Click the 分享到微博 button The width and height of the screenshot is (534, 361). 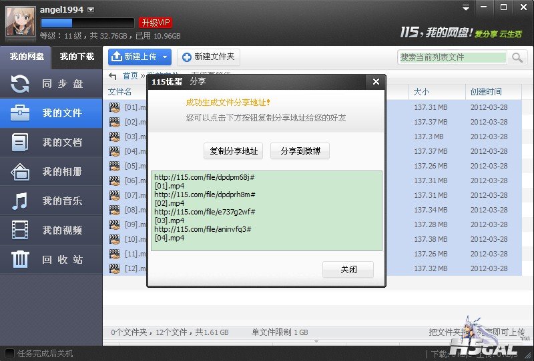(x=300, y=151)
